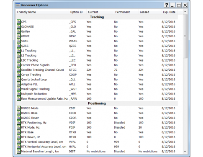The width and height of the screenshot is (203, 157).
Task: Click the CDDB option ID
Action: [72, 113]
